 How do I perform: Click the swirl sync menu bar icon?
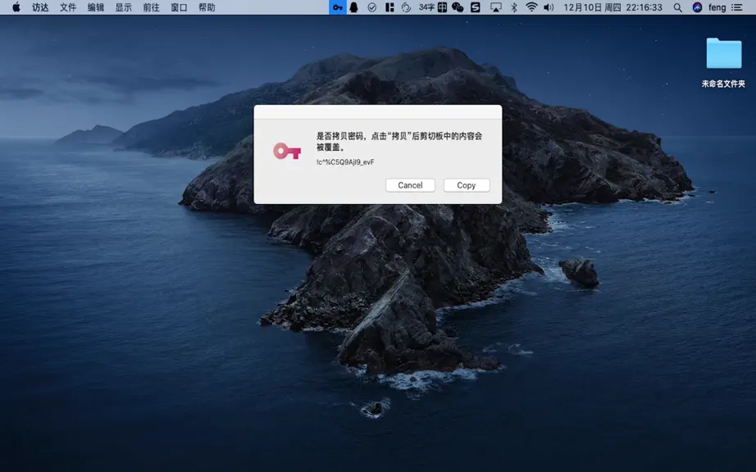point(406,7)
